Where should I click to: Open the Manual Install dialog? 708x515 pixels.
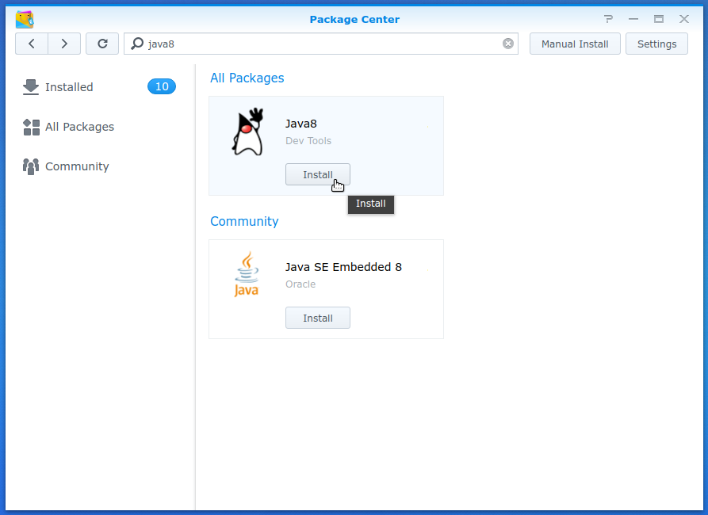pyautogui.click(x=575, y=44)
